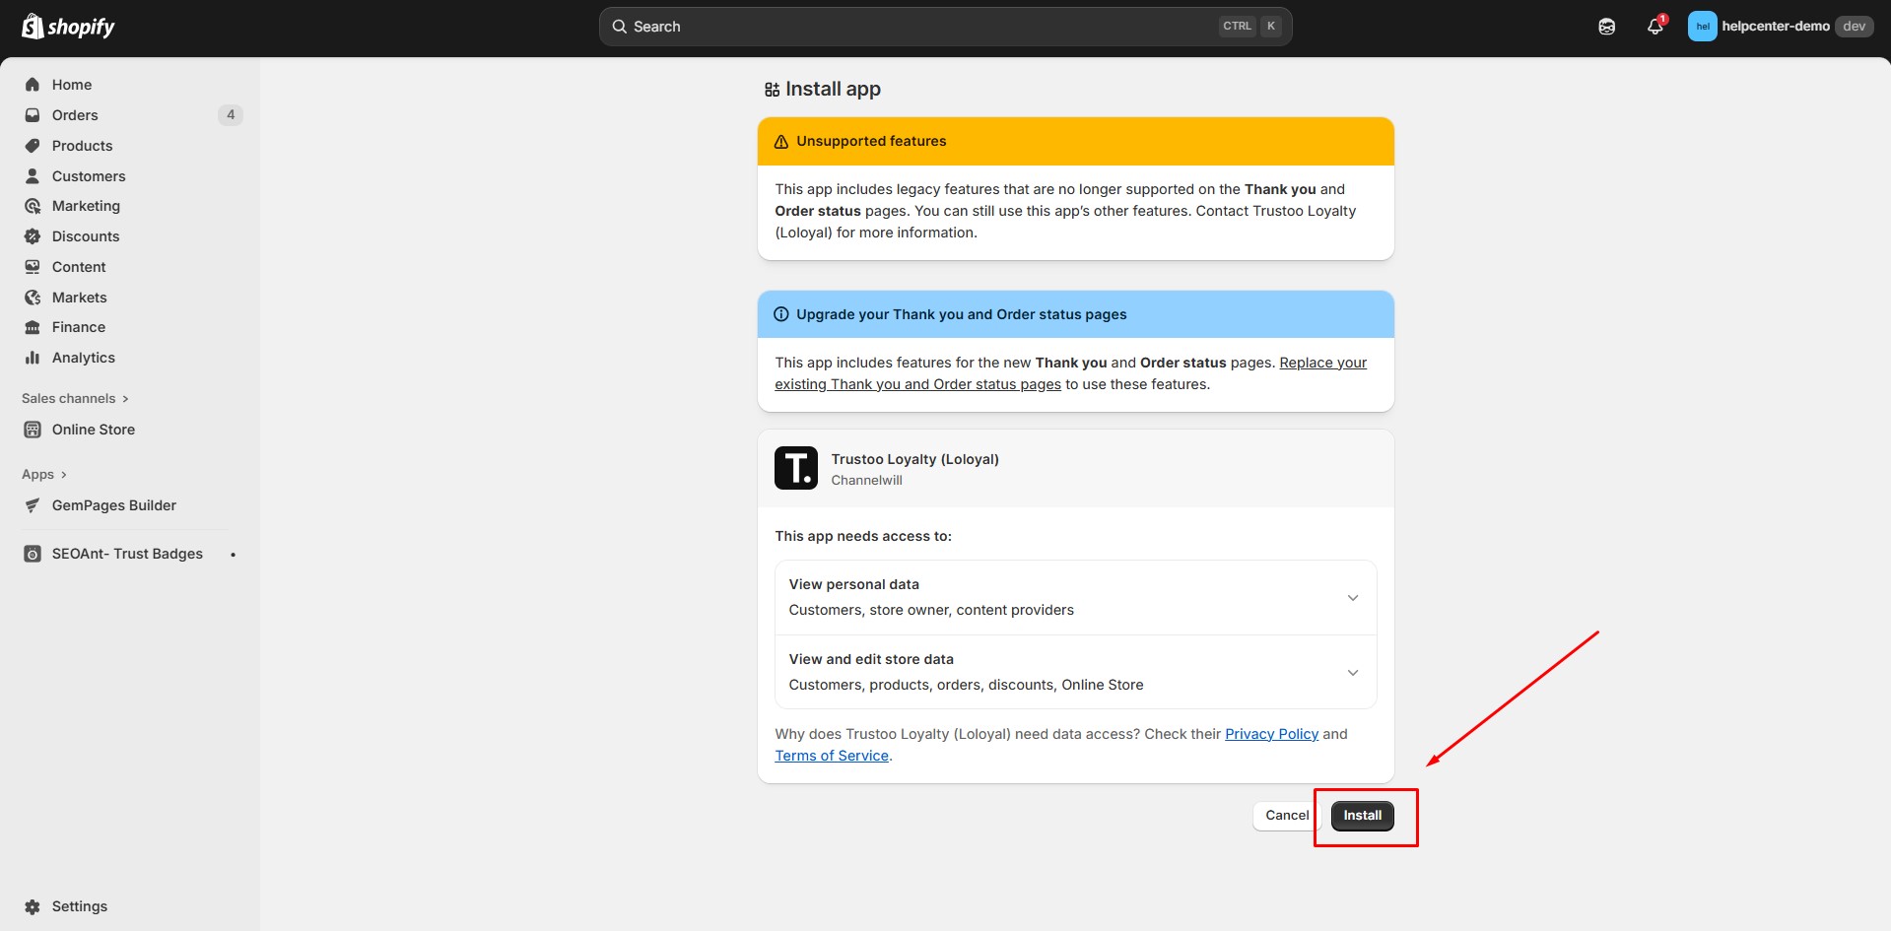
Task: Navigate to Online Store channel
Action: coord(93,430)
